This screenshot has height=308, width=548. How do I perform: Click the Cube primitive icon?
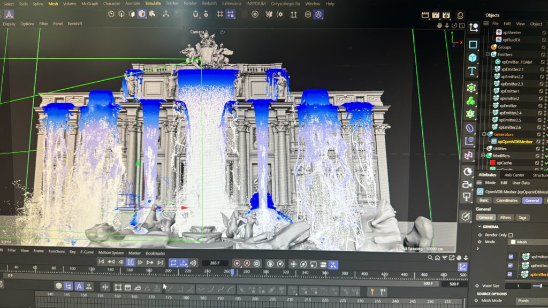[472, 58]
